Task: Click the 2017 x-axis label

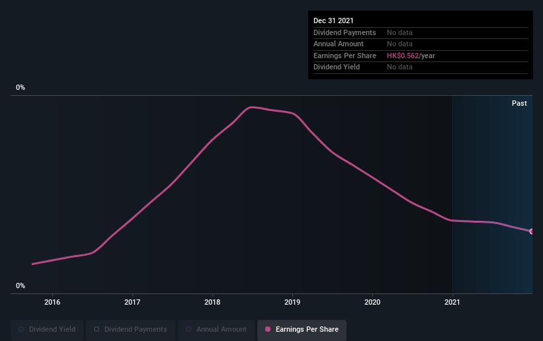Action: (132, 302)
